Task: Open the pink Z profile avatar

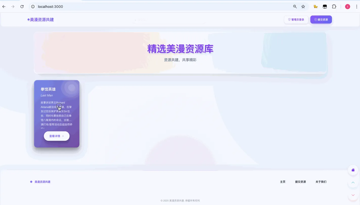Action: [x=348, y=7]
